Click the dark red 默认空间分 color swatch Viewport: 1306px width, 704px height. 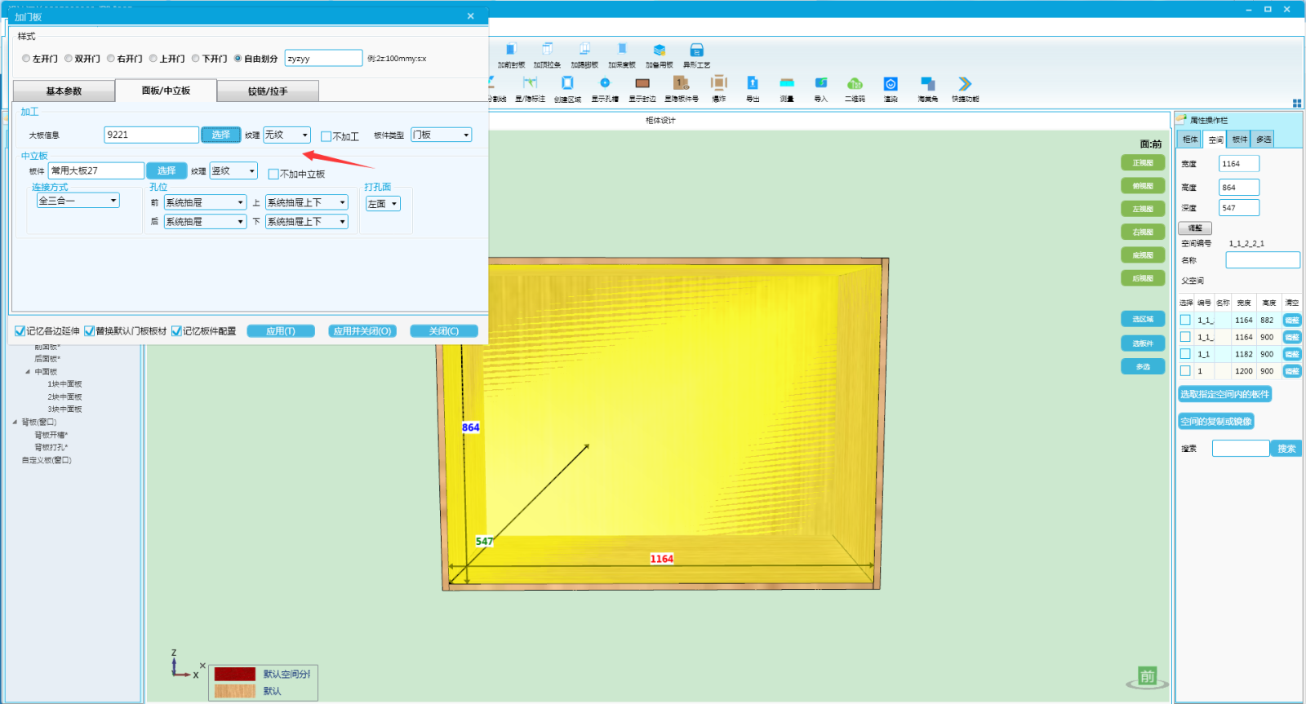235,674
